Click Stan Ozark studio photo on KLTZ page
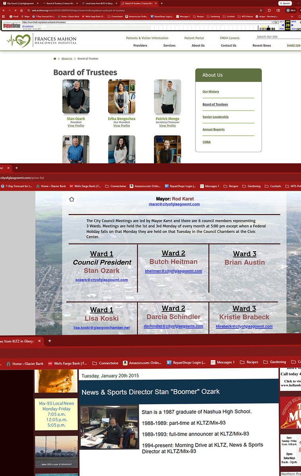The height and width of the screenshot is (476, 301). [109, 427]
